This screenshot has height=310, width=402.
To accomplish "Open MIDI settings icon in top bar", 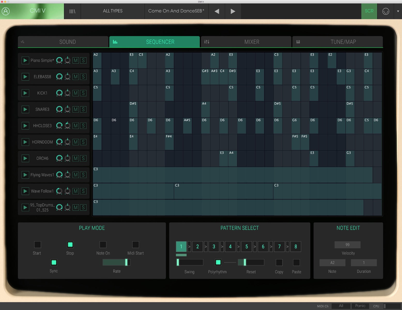I will [x=386, y=11].
